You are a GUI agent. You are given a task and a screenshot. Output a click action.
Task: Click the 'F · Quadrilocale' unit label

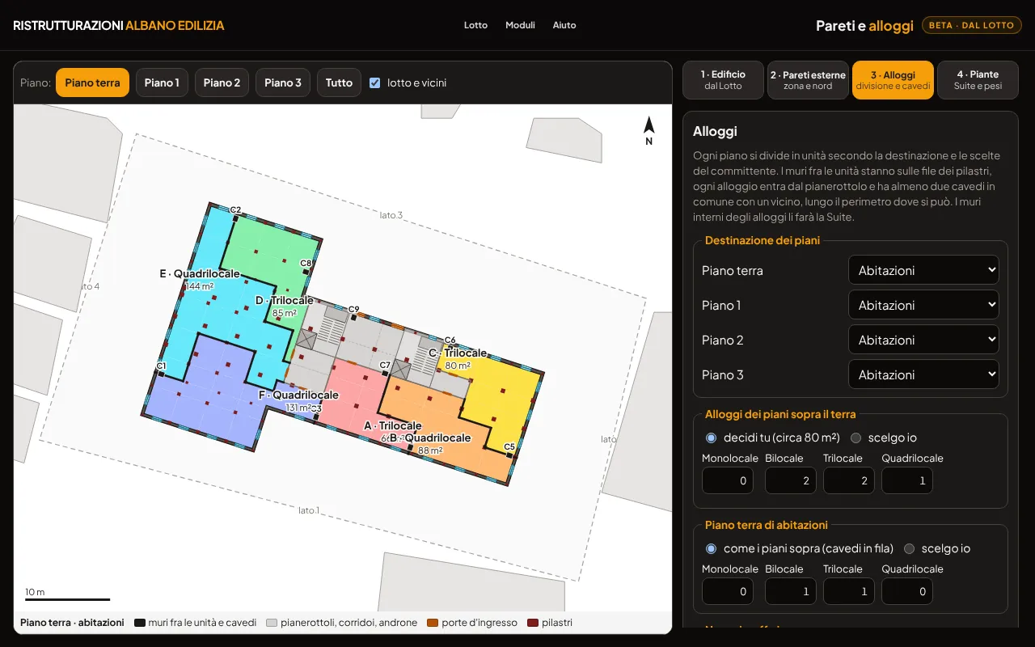tap(298, 395)
